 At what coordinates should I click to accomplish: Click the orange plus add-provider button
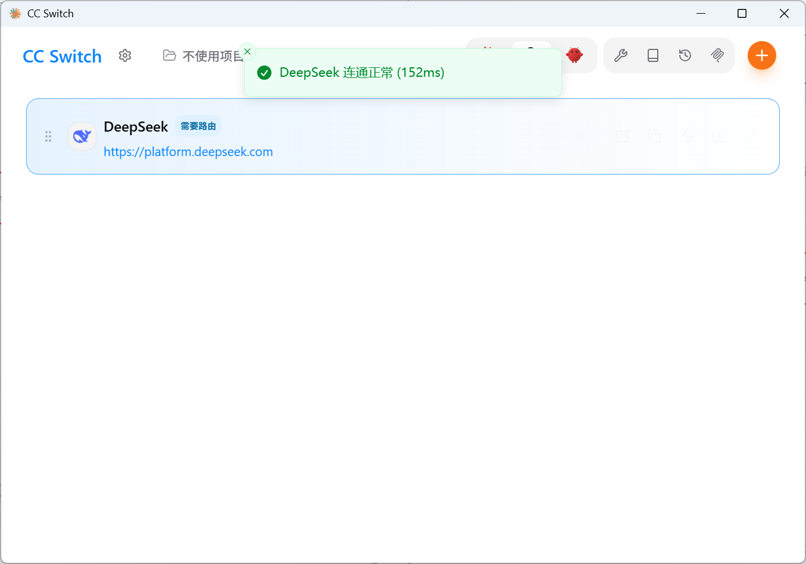point(762,55)
